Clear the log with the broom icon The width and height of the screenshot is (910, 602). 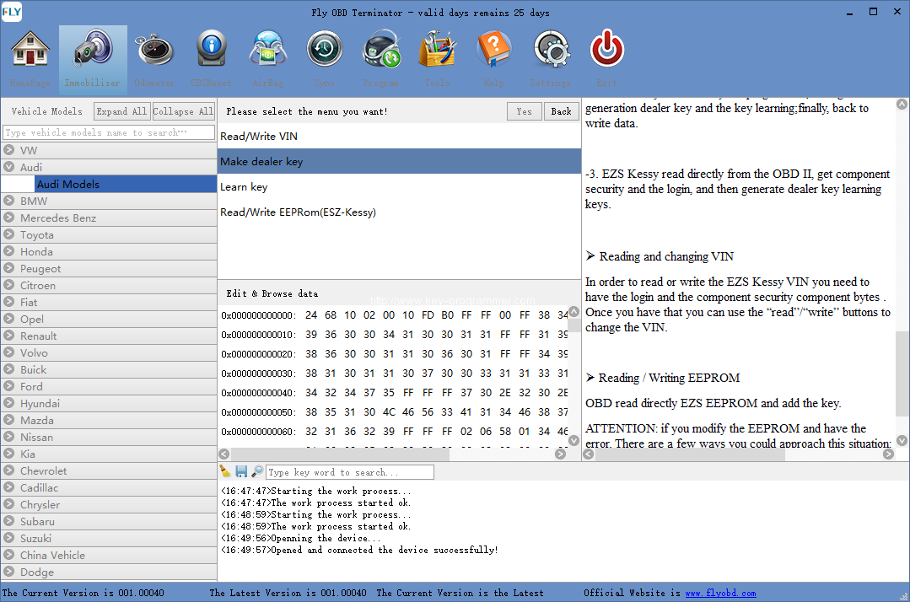pyautogui.click(x=225, y=472)
